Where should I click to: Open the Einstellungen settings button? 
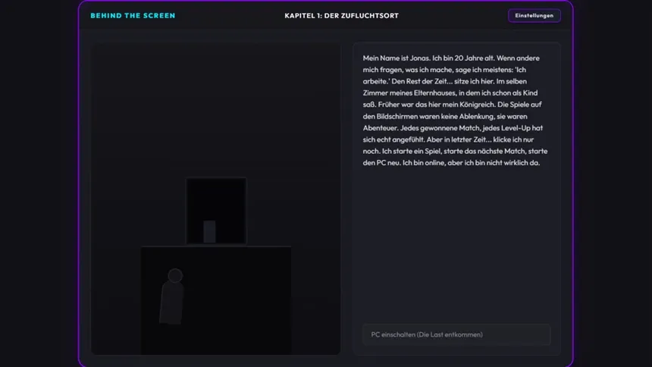click(534, 16)
